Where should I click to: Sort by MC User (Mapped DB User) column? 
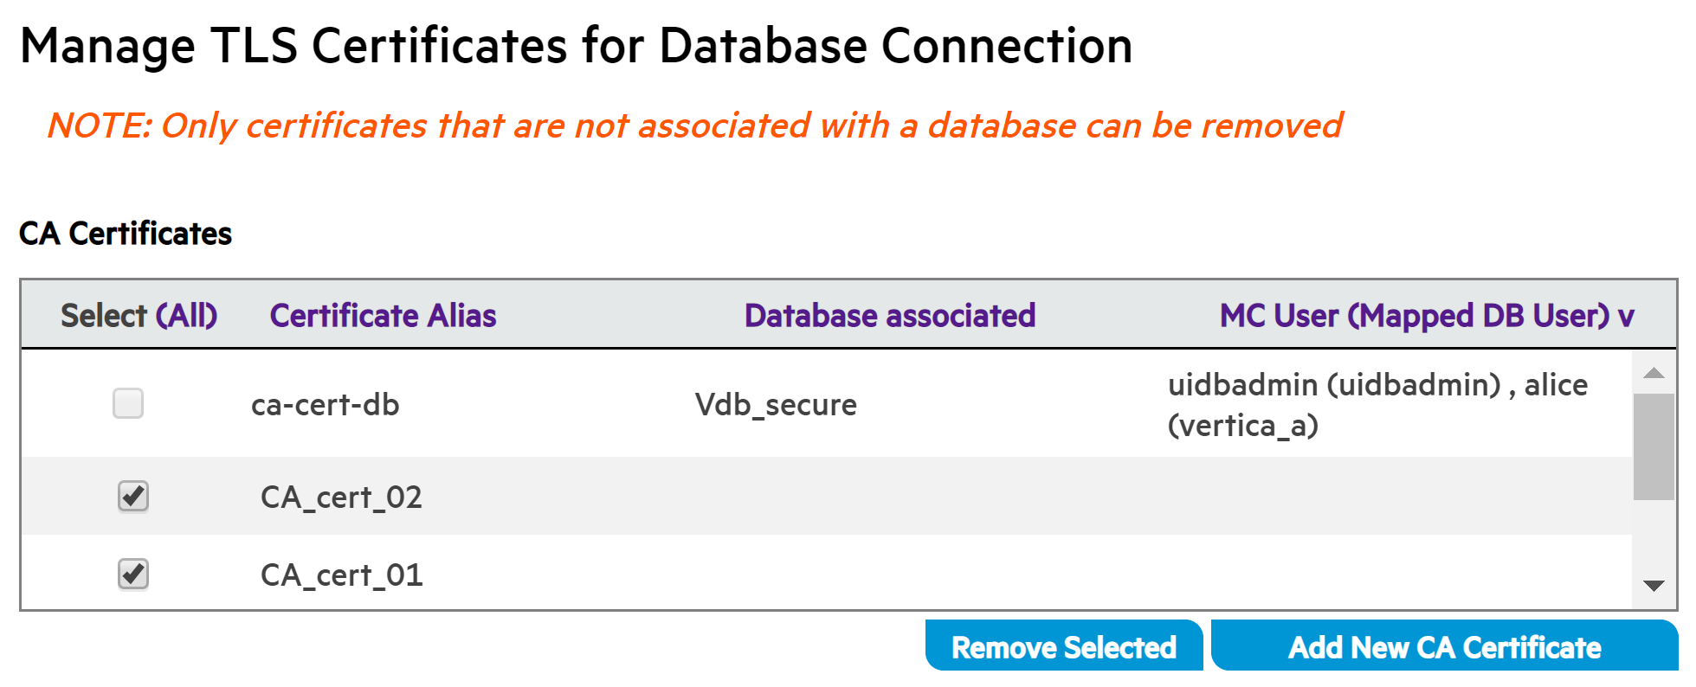1414,316
